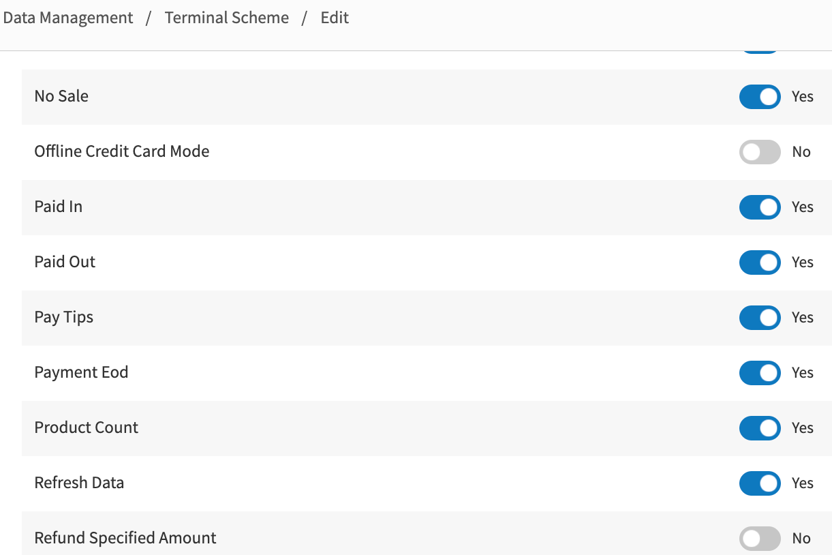Image resolution: width=832 pixels, height=555 pixels.
Task: Turn off the Product Count toggle
Action: tap(759, 428)
